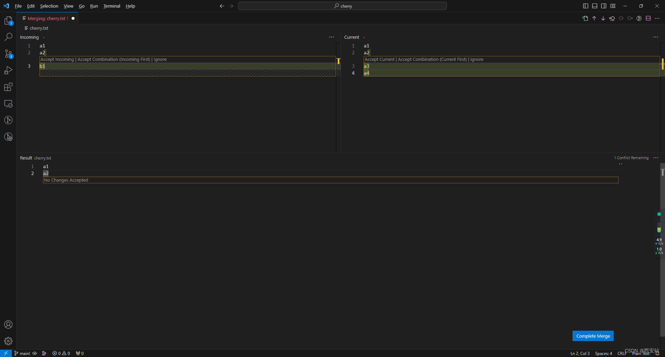Click the right-arrow circle icon in the editor toolbar
665x357 pixels.
pos(630,18)
